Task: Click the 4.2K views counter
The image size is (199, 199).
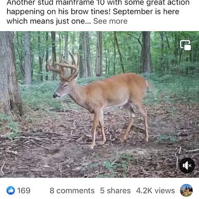Action: (x=155, y=191)
